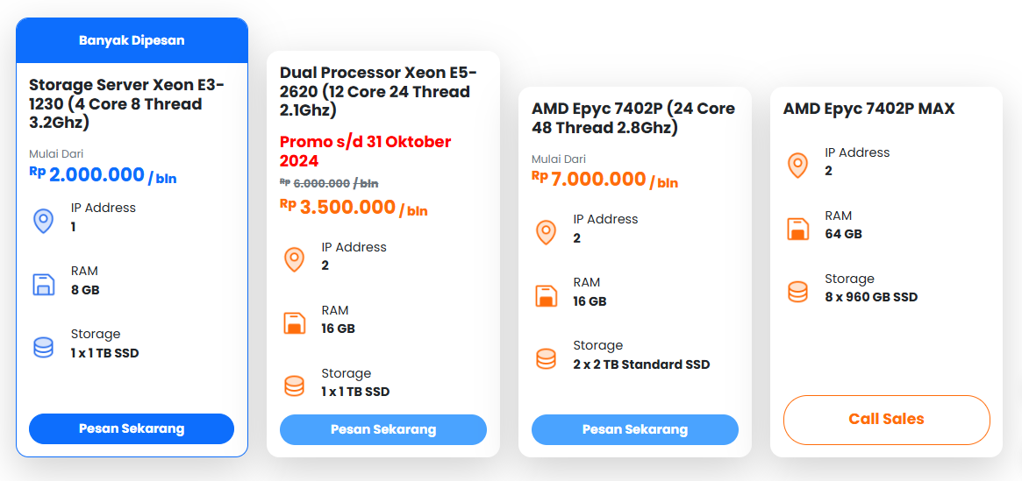Screen dimensions: 1022x481
Task: Click IP Address pin icon in Storage Server card
Action: 43,220
